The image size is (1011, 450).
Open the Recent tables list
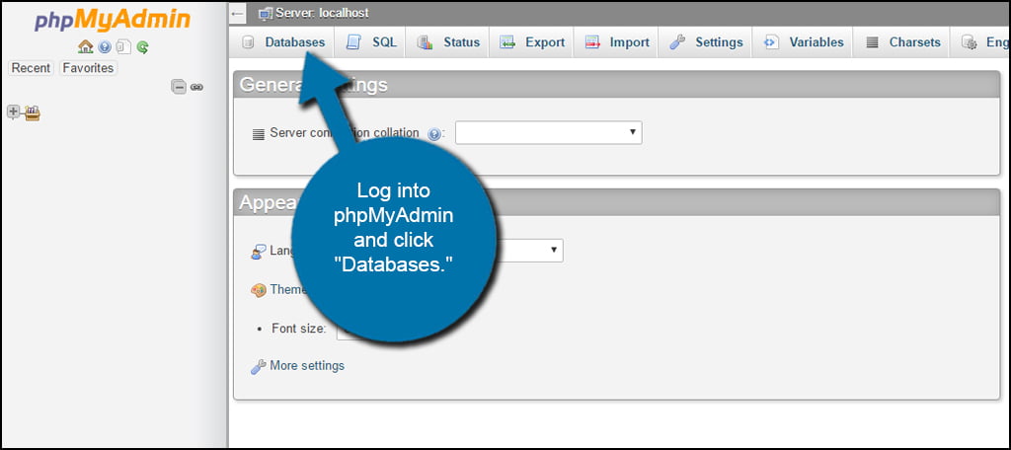[x=31, y=68]
